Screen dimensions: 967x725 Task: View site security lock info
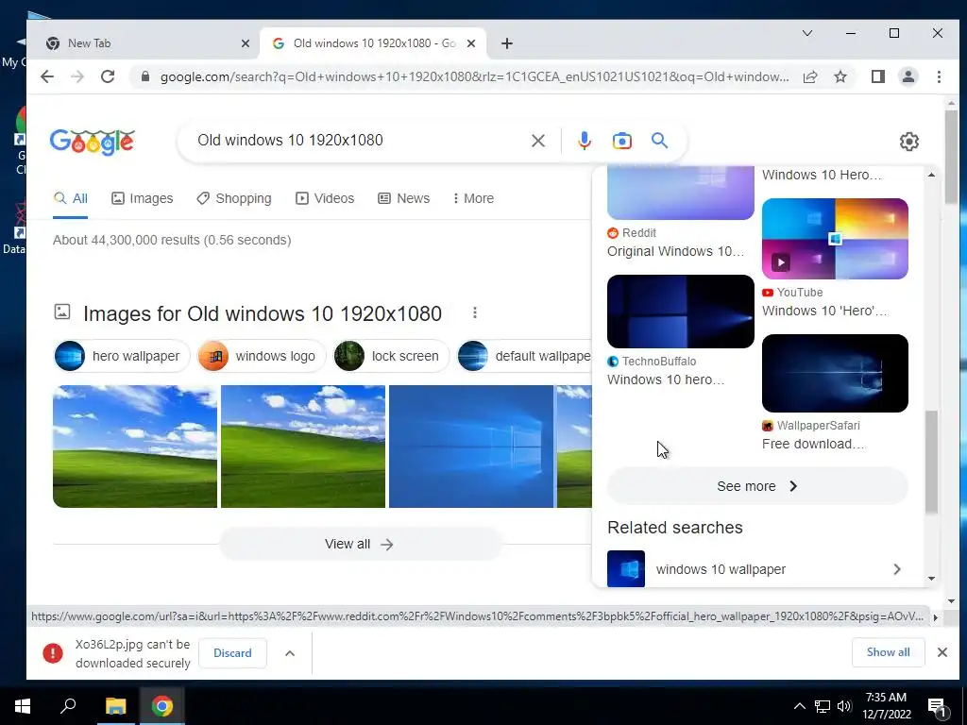pyautogui.click(x=145, y=76)
